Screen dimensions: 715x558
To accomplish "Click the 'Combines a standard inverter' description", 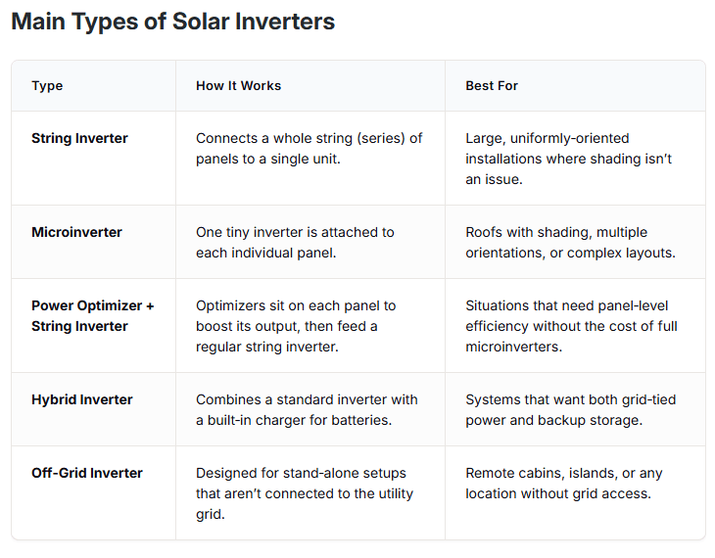I will point(307,409).
